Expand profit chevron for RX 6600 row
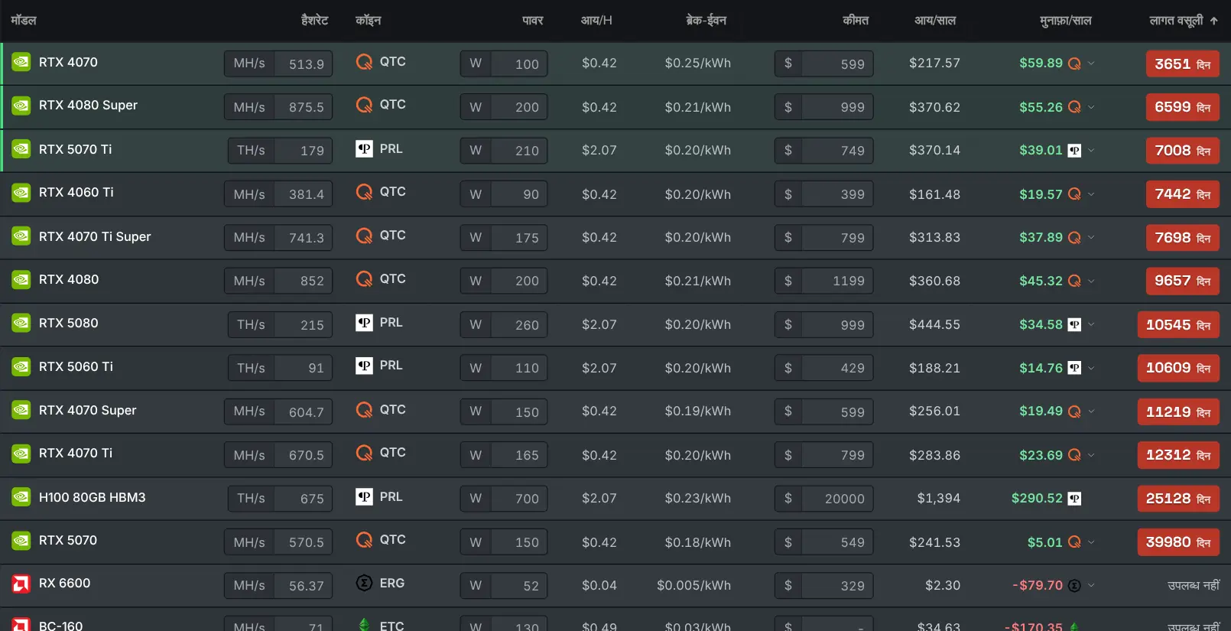Image resolution: width=1231 pixels, height=631 pixels. coord(1091,585)
